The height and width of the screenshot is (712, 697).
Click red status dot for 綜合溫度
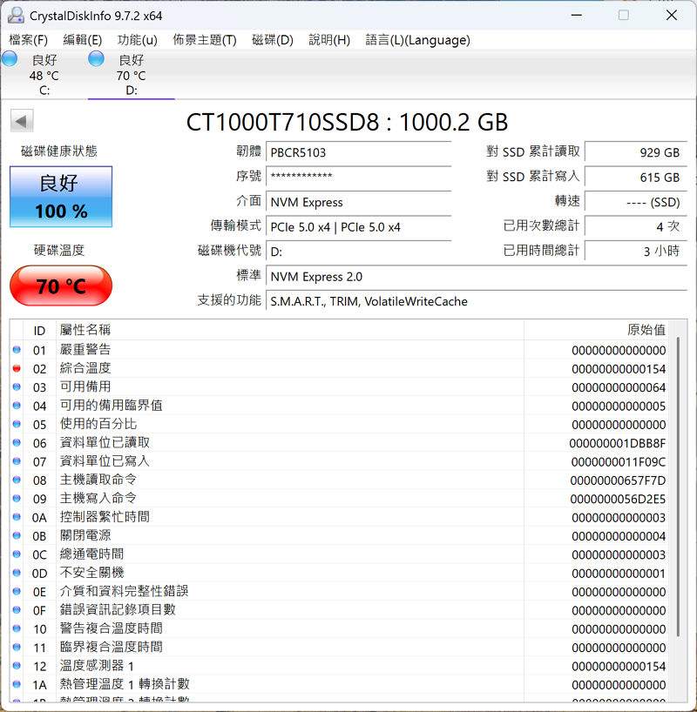(x=17, y=368)
